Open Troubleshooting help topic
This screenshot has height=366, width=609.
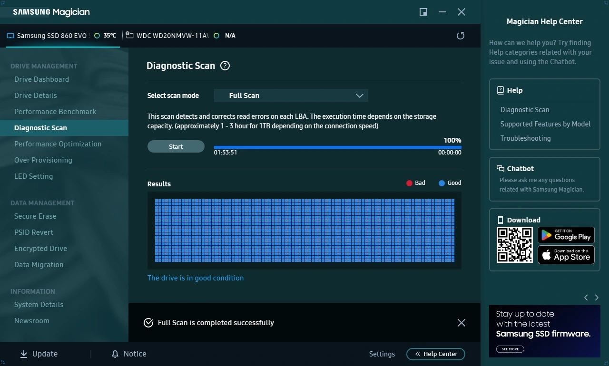[x=525, y=138]
